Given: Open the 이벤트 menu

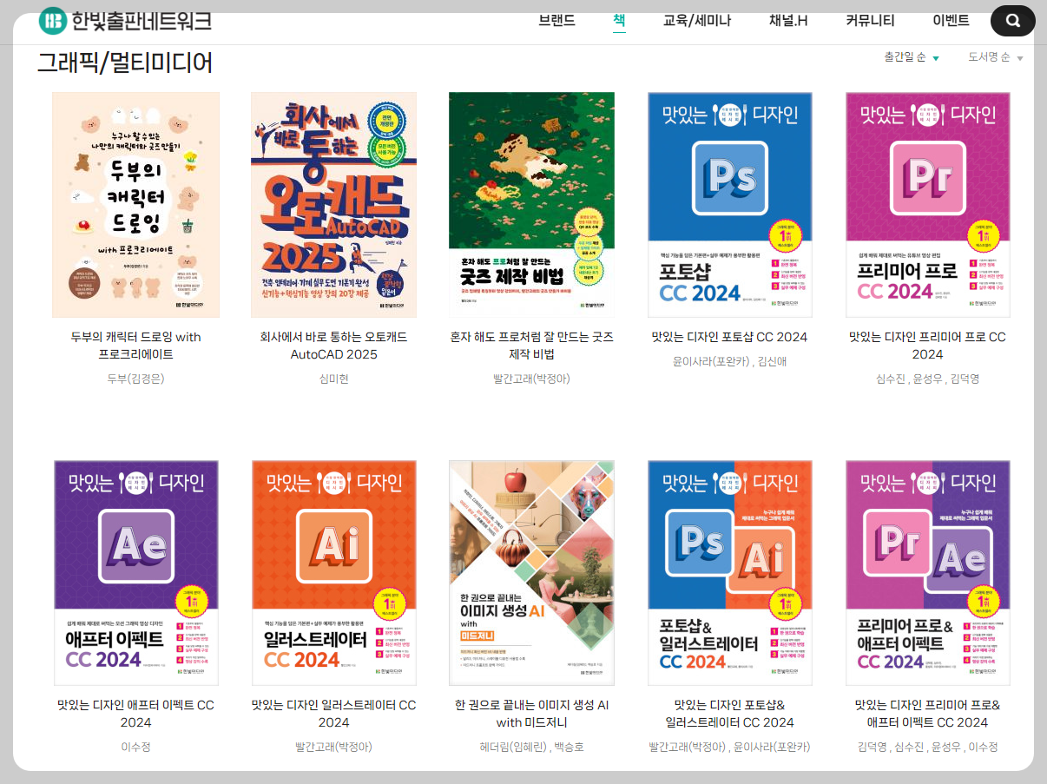Looking at the screenshot, I should (951, 21).
